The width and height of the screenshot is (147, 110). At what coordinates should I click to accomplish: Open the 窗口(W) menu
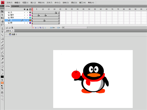pyautogui.click(x=83, y=3)
